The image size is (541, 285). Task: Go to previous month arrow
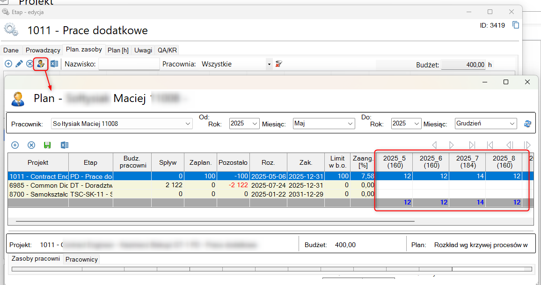tap(434, 145)
